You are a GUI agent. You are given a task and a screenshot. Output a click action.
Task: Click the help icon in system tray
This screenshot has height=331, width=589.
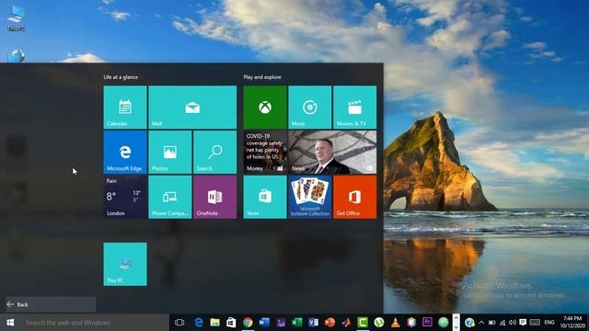coord(469,323)
